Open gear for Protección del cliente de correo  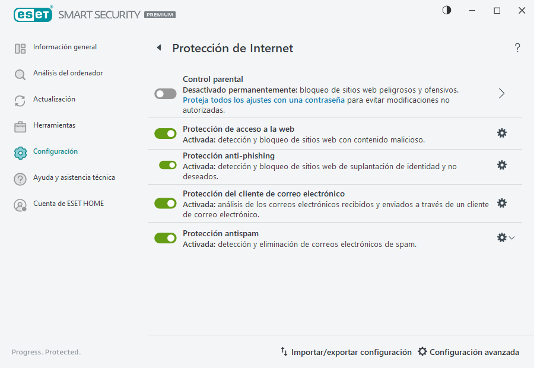501,203
